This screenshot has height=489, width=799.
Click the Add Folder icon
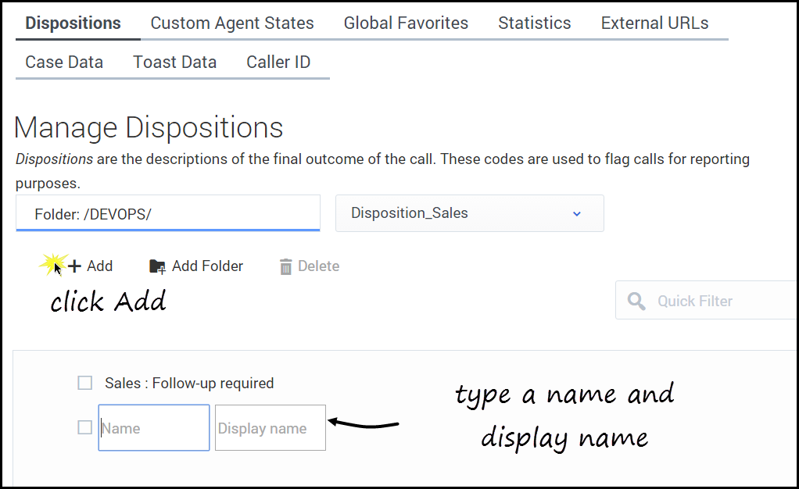157,266
